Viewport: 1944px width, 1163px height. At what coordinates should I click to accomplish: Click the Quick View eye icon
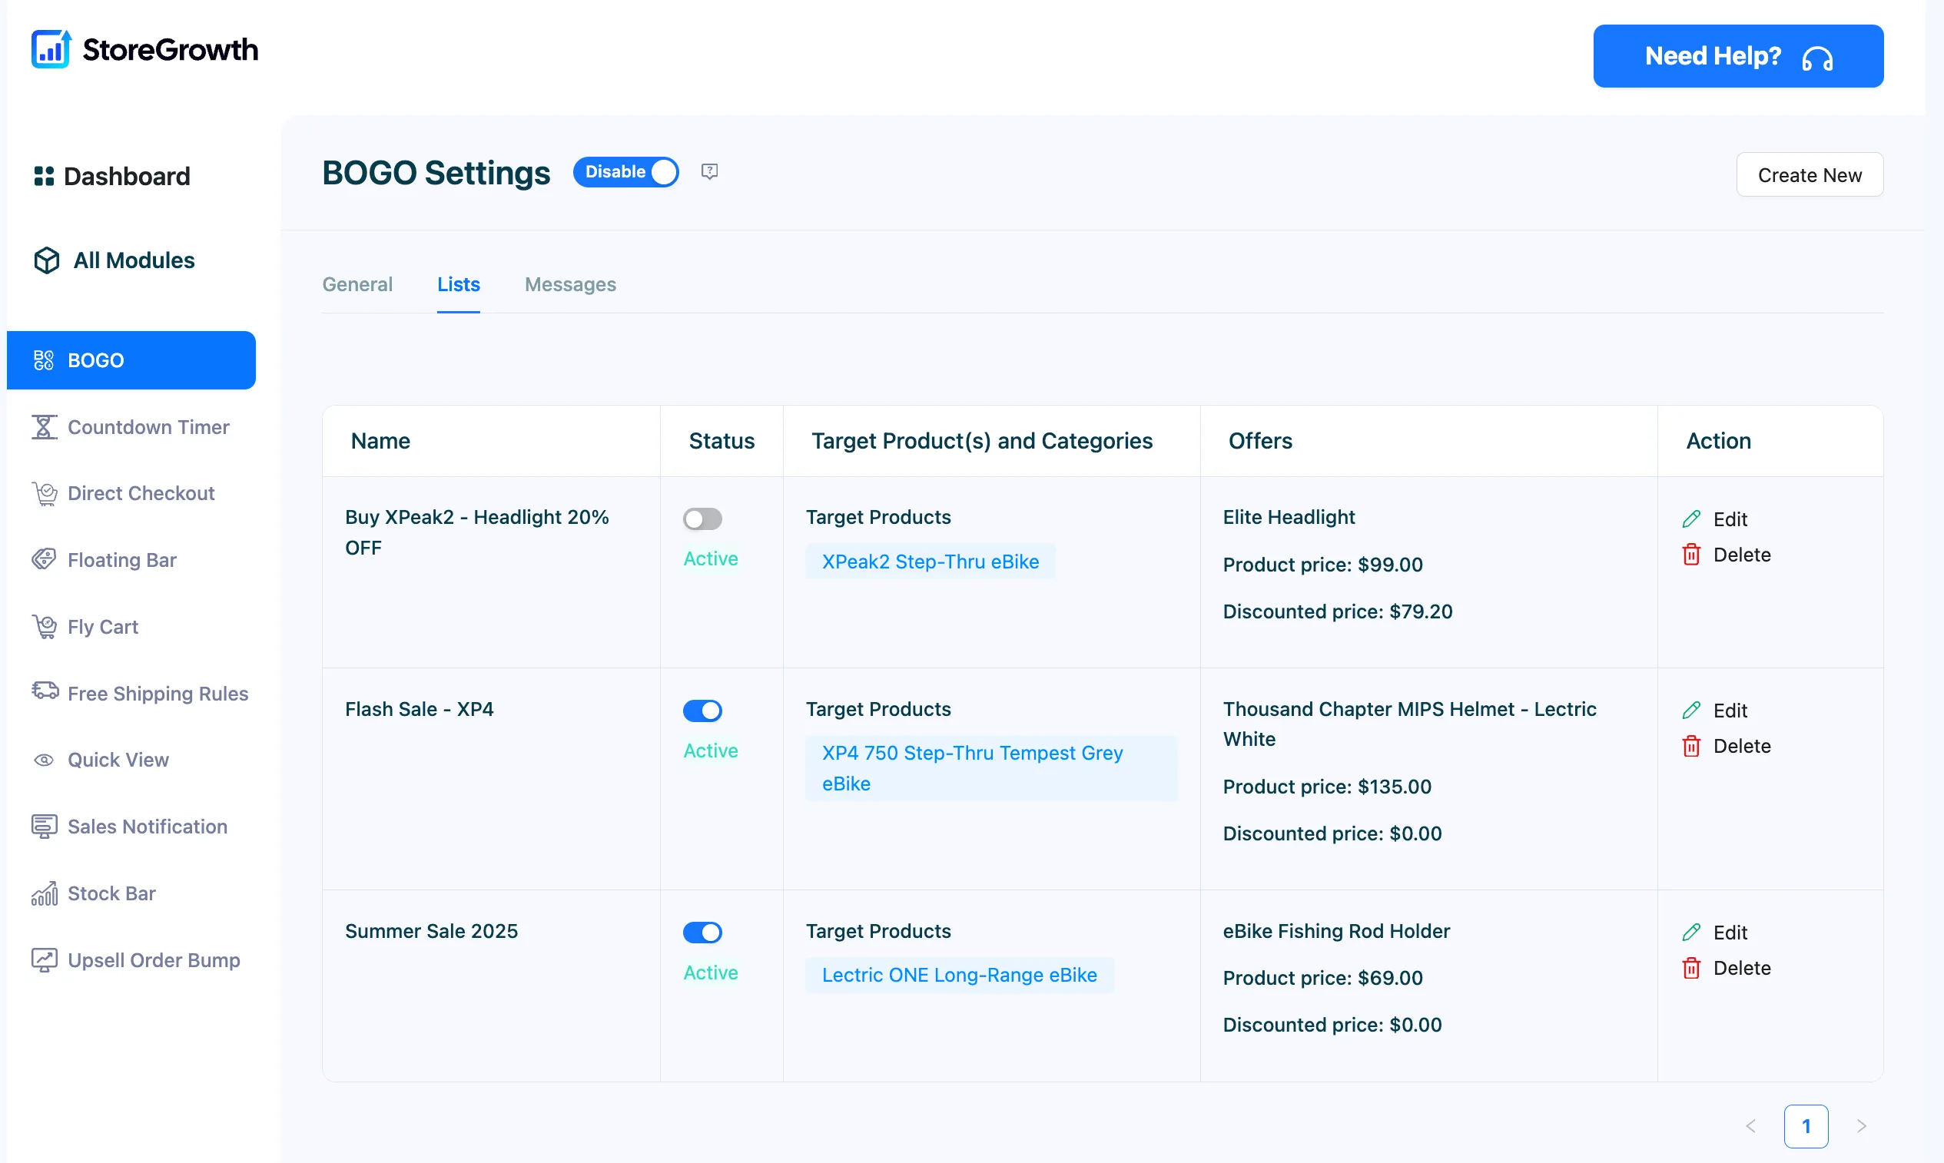[x=44, y=760]
